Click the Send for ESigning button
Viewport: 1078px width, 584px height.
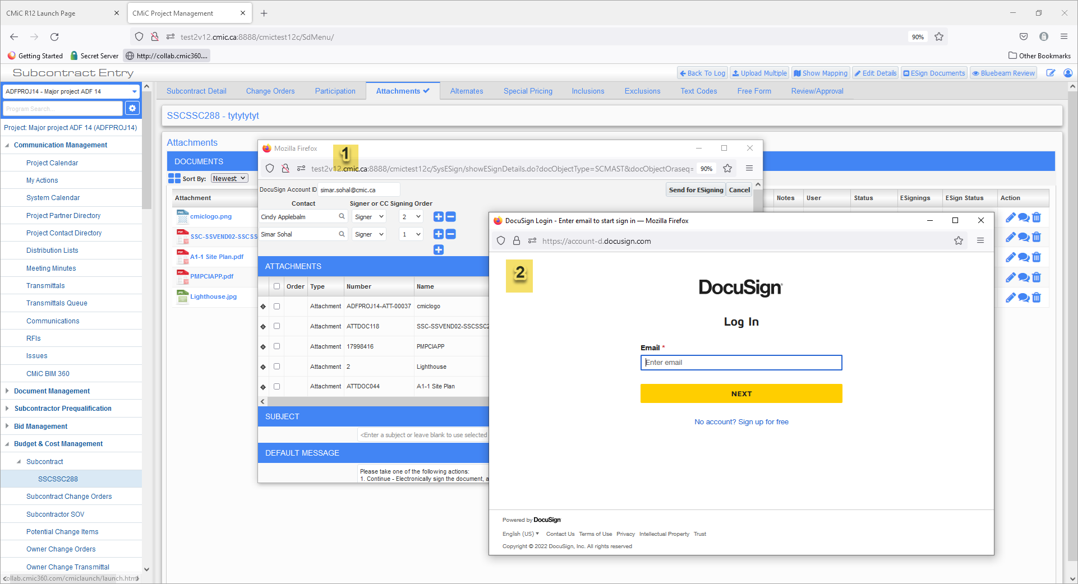click(695, 189)
